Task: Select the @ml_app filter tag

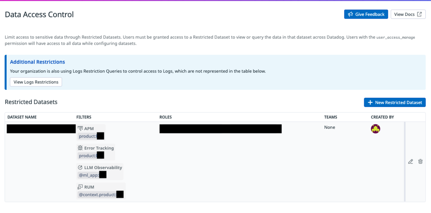Action: pyautogui.click(x=92, y=175)
